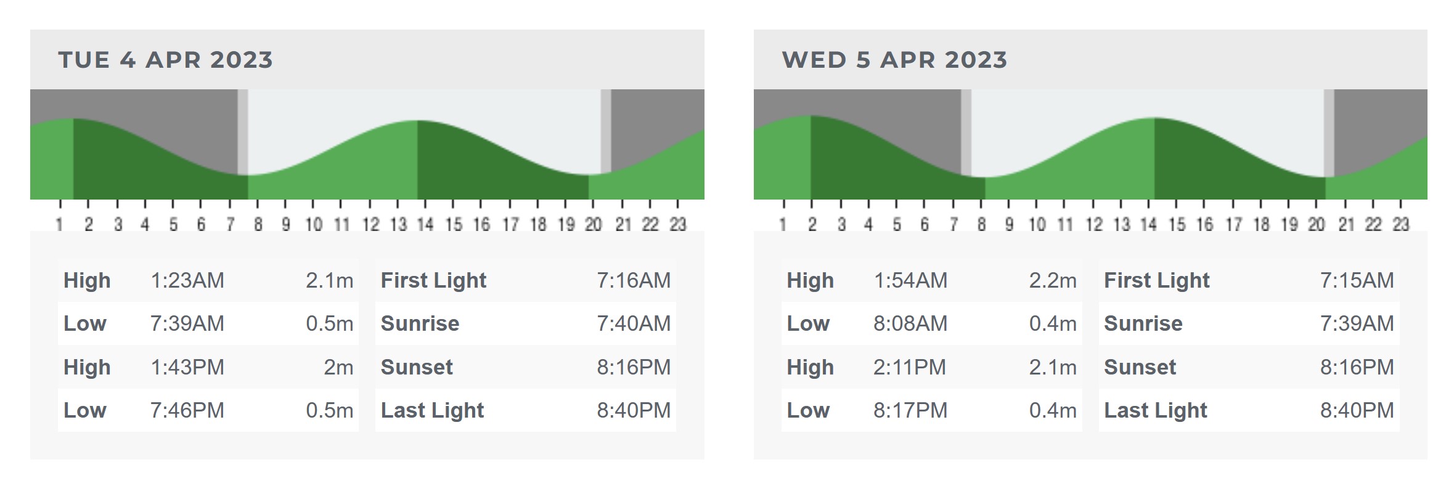Select the 7:39AM low tide row for Tuesday
Image resolution: width=1446 pixels, height=486 pixels.
(x=208, y=323)
